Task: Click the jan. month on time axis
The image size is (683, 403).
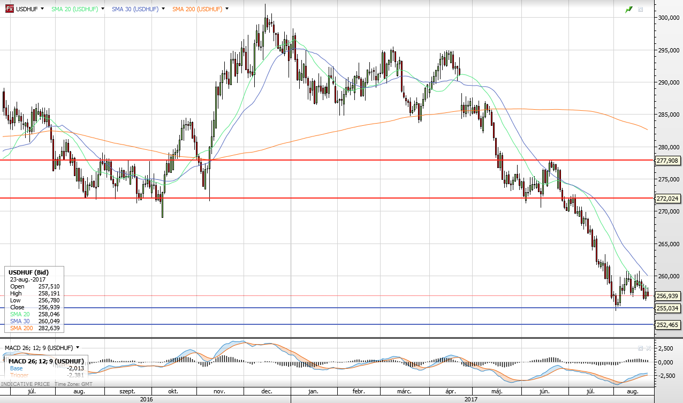Action: (313, 391)
